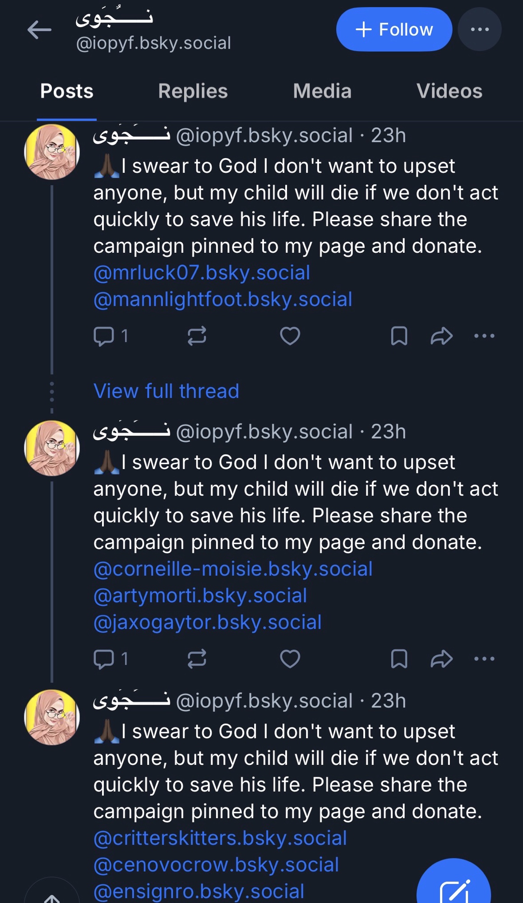
Task: Open the @mannlightfoot.bsky.social mention
Action: pyautogui.click(x=222, y=299)
